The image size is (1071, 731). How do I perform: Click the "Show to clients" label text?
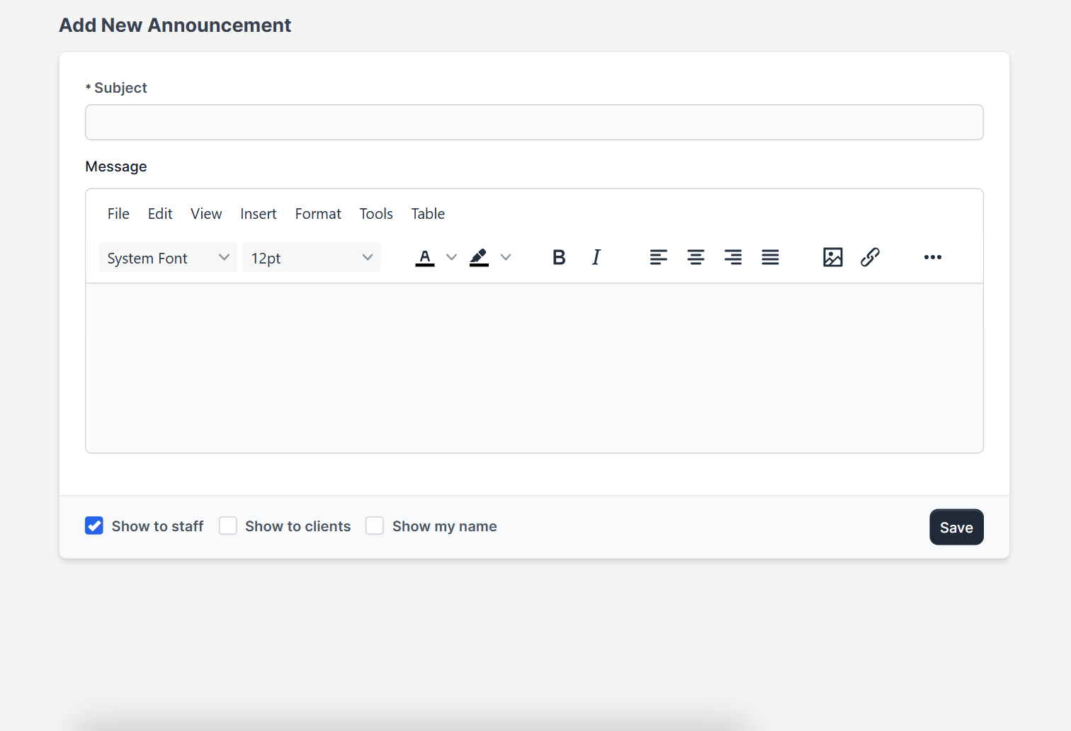click(x=297, y=526)
